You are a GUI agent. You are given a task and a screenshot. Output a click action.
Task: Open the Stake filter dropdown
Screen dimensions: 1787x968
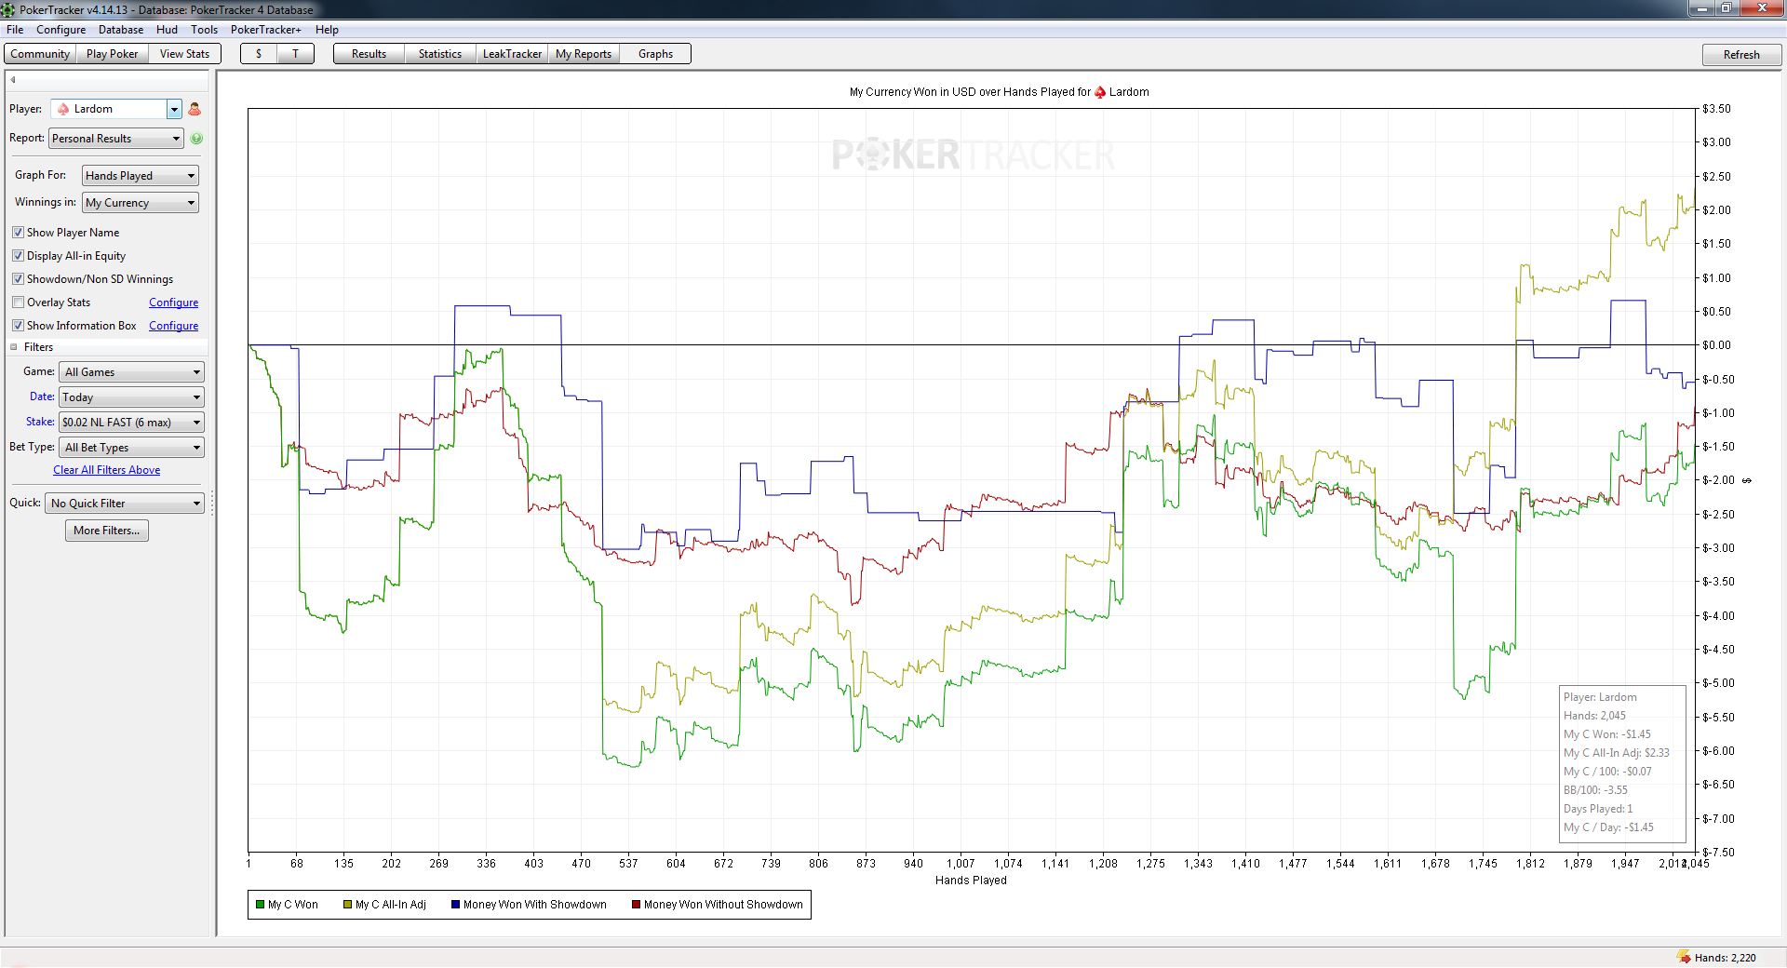click(x=131, y=423)
